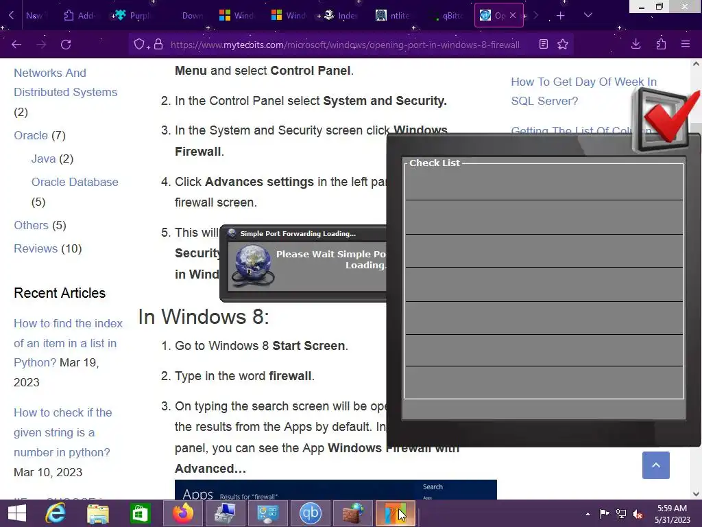The height and width of the screenshot is (527, 702).
Task: List all tabs dropdown
Action: click(588, 15)
